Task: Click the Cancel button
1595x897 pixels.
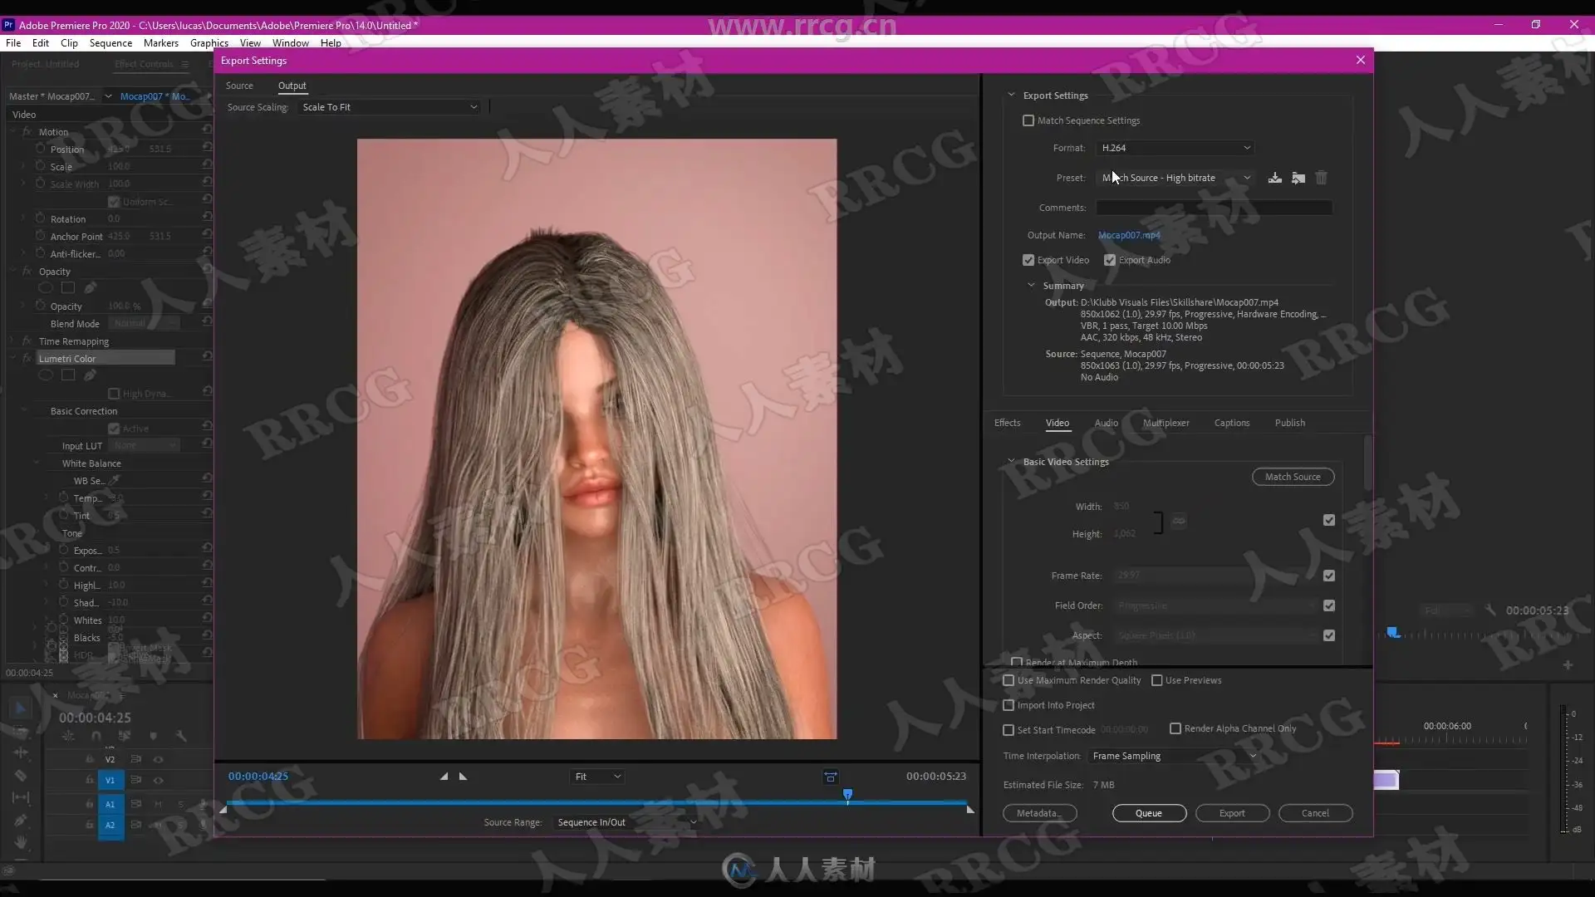Action: pos(1315,813)
